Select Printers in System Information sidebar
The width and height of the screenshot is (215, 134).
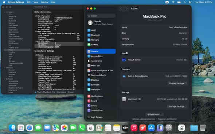click(12, 52)
